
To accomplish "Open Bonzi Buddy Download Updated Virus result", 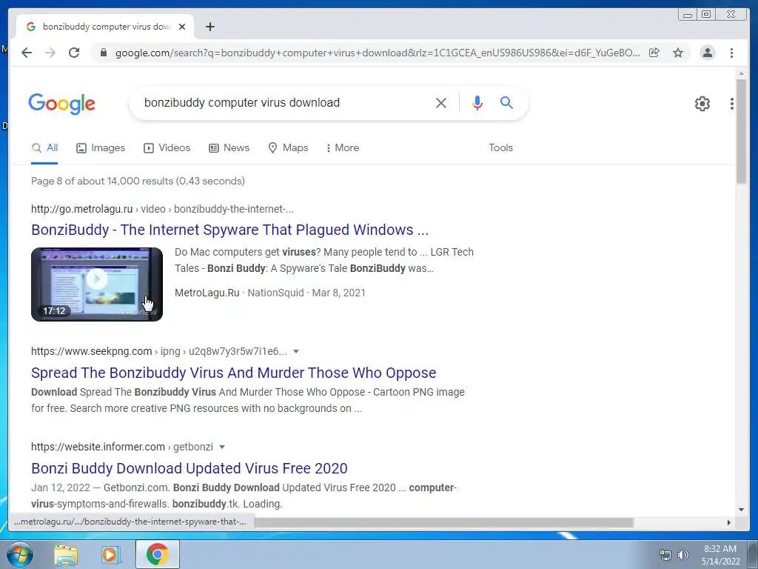I will tap(189, 468).
